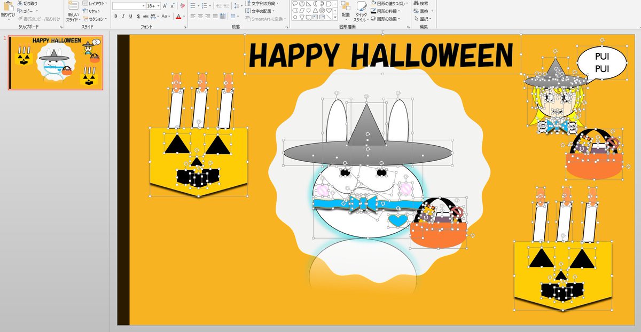Toggle underline formatting
Viewport: 641px width, 332px height.
click(130, 16)
